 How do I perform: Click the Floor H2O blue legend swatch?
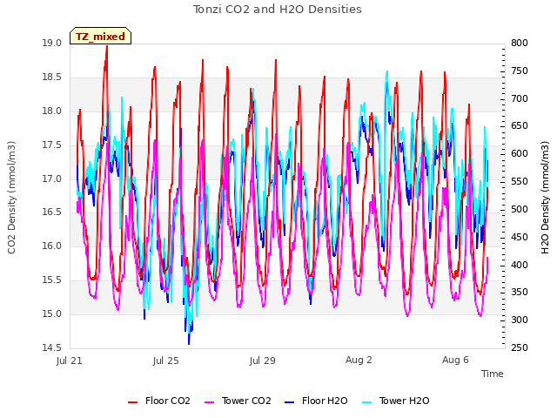pos(290,402)
